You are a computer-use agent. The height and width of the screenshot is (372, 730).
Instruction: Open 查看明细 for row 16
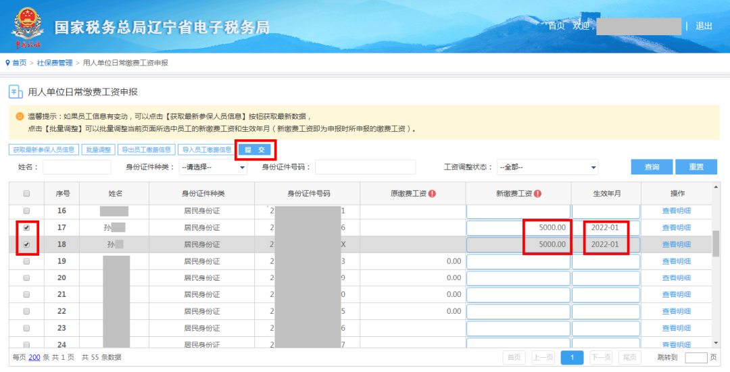click(677, 211)
